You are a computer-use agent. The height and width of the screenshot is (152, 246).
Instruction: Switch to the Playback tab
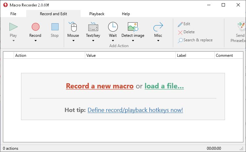point(97,14)
